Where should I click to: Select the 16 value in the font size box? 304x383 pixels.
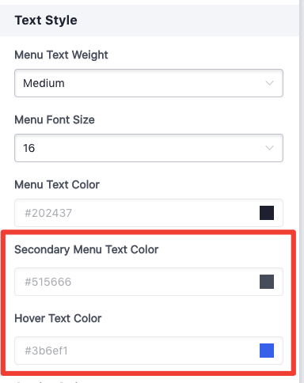[x=29, y=148]
